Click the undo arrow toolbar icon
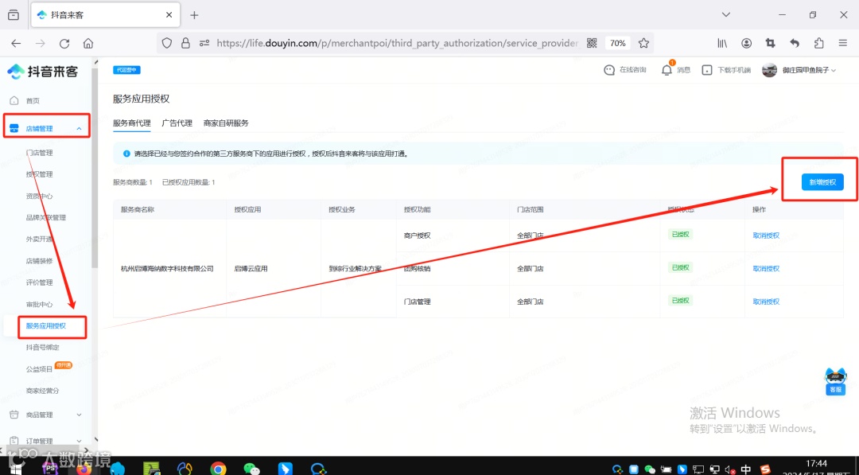The image size is (859, 475). [795, 43]
